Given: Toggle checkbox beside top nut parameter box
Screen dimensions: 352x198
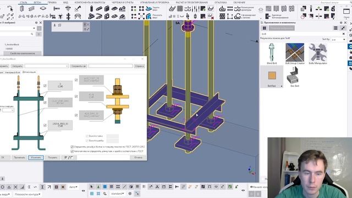Looking at the screenshot, I should (x=76, y=80).
